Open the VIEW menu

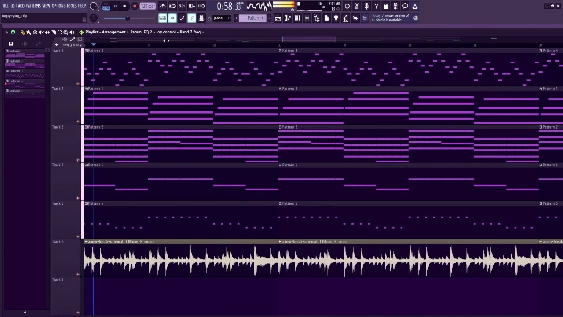click(x=46, y=6)
